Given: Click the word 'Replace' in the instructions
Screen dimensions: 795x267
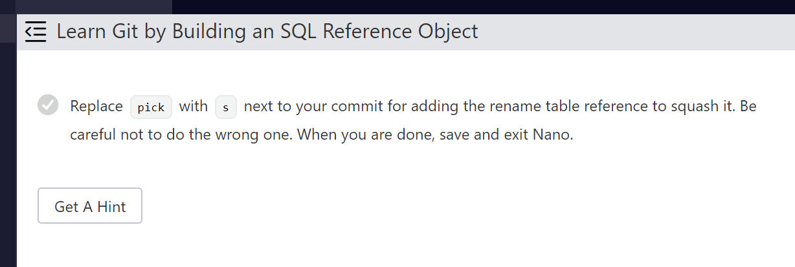Looking at the screenshot, I should (x=96, y=107).
